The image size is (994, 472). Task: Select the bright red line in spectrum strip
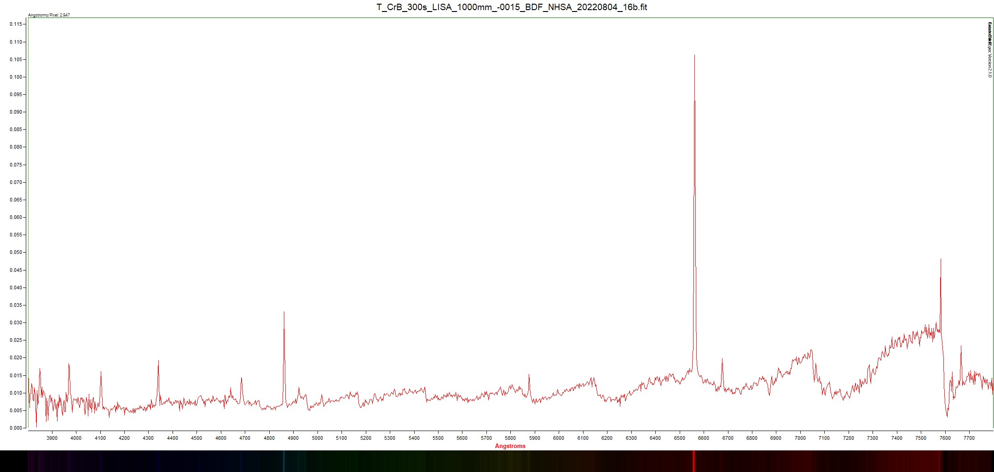pyautogui.click(x=693, y=461)
